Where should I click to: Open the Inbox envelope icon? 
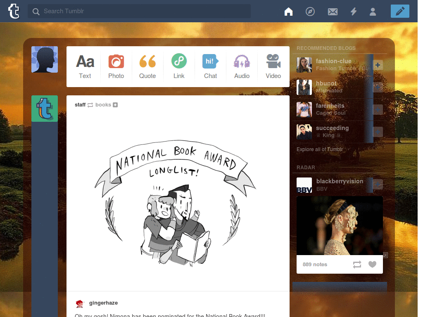333,12
